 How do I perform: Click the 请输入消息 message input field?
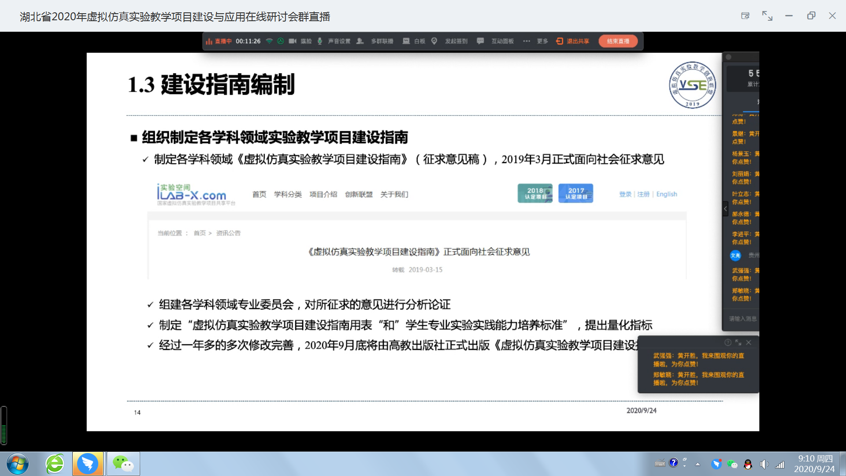(743, 319)
